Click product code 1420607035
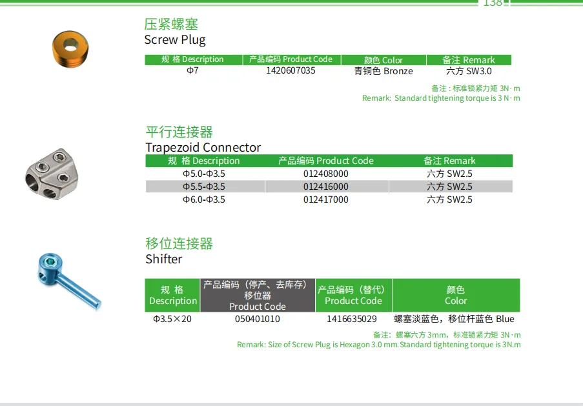 pyautogui.click(x=291, y=70)
